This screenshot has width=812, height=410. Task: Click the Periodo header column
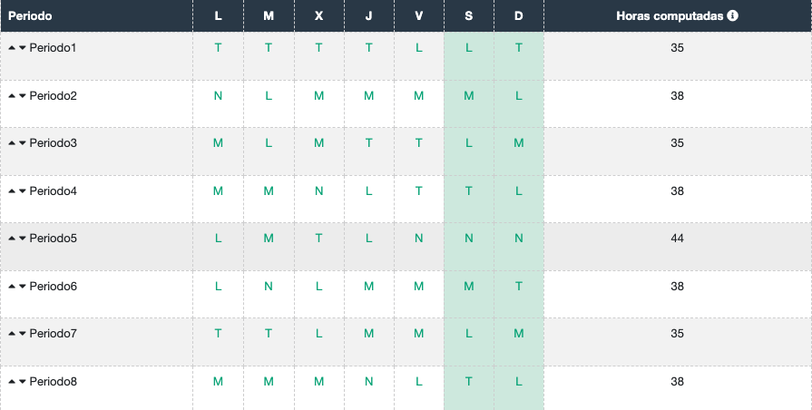[30, 16]
